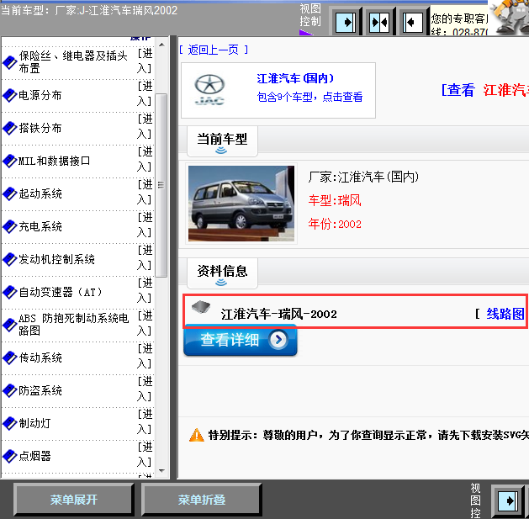Click the chip icon beside 江淮汽车-瑞风-2002
529x519 pixels.
click(x=201, y=306)
